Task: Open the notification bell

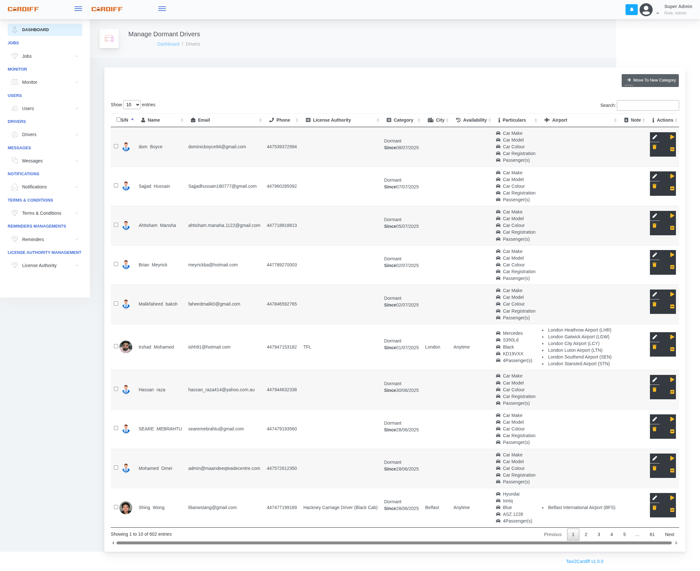Action: [631, 10]
